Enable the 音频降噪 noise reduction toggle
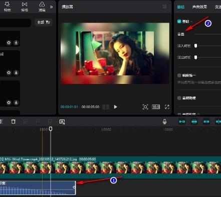The image size is (221, 197). (x=179, y=98)
